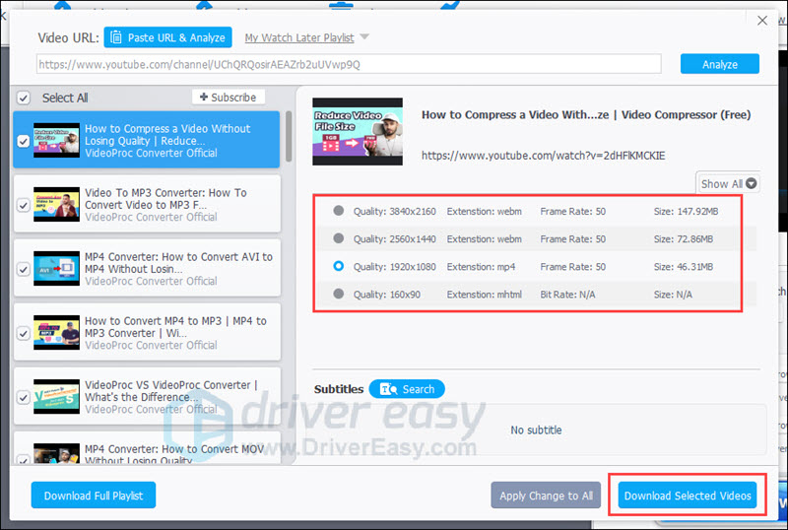
Task: Select the 160x90 mhtml quality option
Action: [x=338, y=294]
